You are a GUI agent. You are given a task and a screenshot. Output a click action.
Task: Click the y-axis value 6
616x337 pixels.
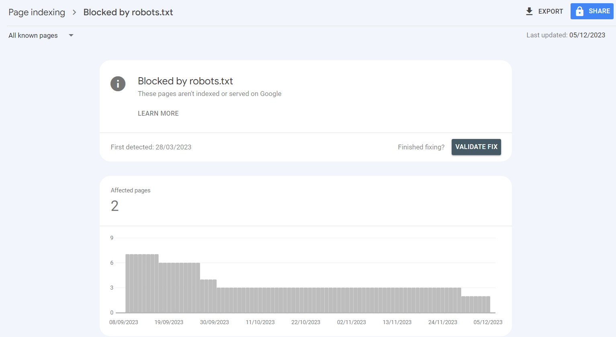(112, 263)
